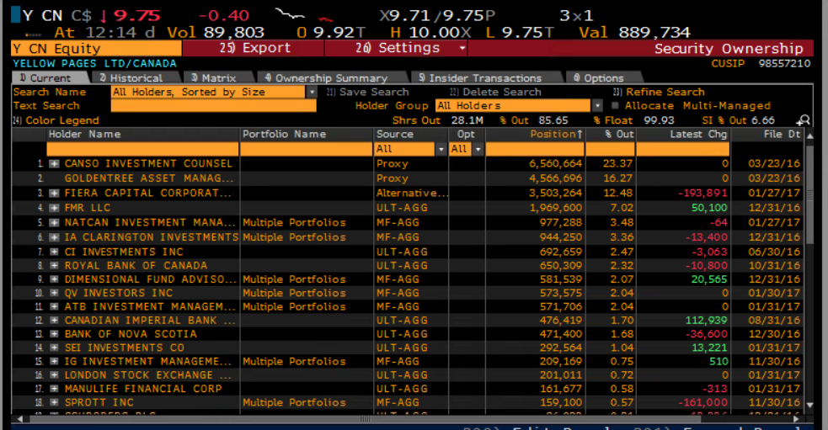Expand DIMENSIONAL FUND ADVISO holder row
The width and height of the screenshot is (828, 430).
pos(54,279)
